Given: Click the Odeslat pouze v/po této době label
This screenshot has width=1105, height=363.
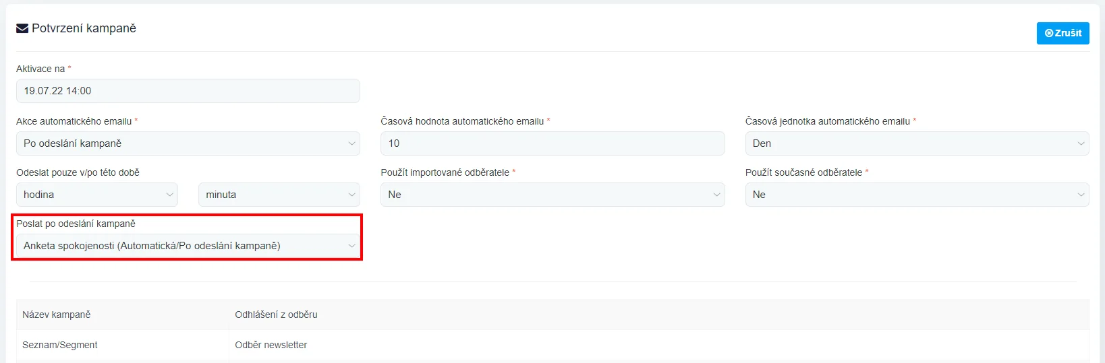Looking at the screenshot, I should [x=78, y=172].
